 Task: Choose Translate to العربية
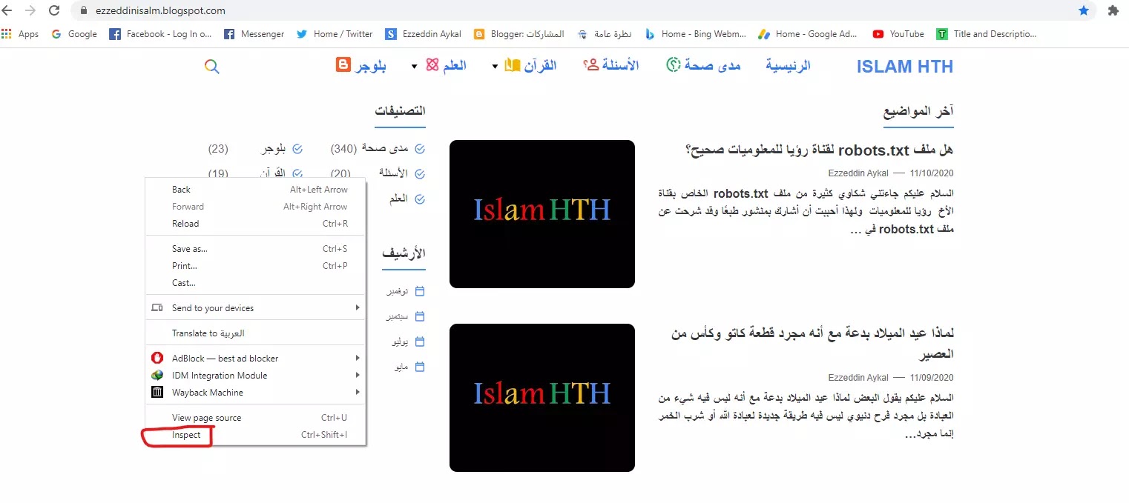pyautogui.click(x=256, y=333)
